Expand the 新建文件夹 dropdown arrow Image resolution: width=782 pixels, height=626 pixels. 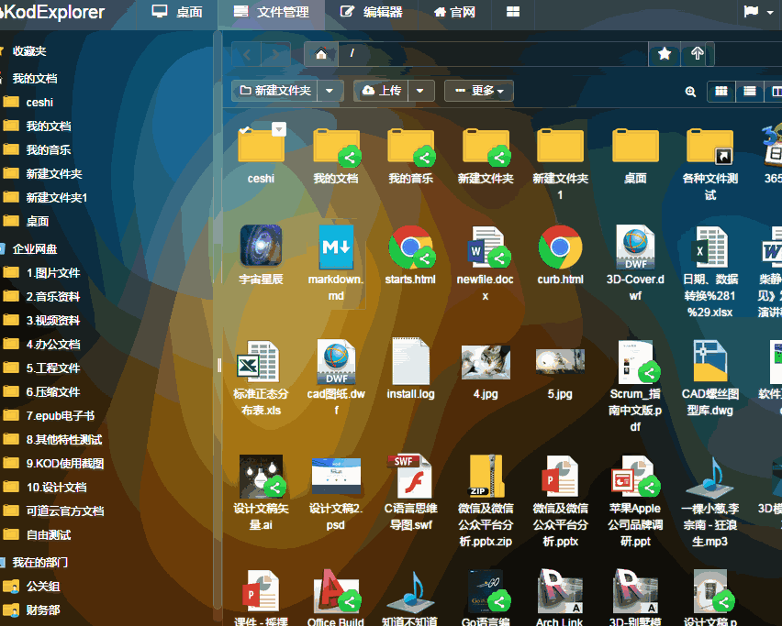[330, 91]
